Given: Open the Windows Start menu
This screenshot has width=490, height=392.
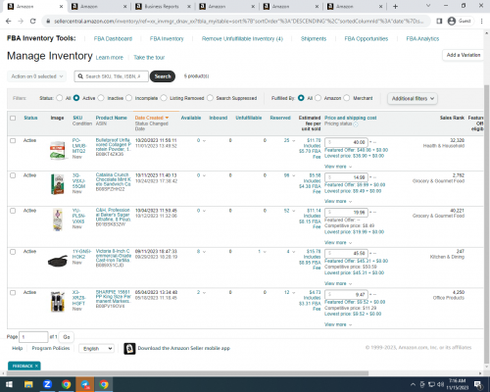Looking at the screenshot, I should pyautogui.click(x=9, y=384).
